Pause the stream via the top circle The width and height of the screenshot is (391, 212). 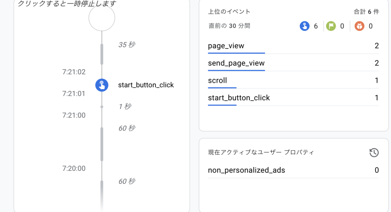click(x=102, y=18)
